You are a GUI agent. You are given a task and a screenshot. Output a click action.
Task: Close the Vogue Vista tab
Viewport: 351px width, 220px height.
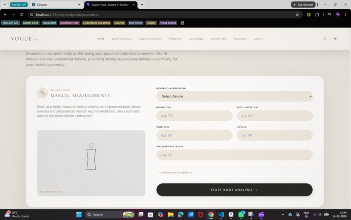click(x=134, y=4)
